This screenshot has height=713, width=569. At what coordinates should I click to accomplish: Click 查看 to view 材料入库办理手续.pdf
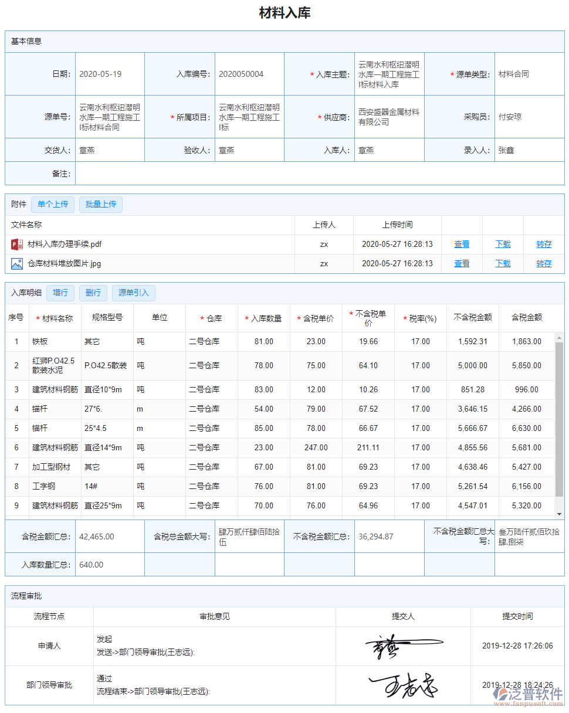tap(462, 244)
